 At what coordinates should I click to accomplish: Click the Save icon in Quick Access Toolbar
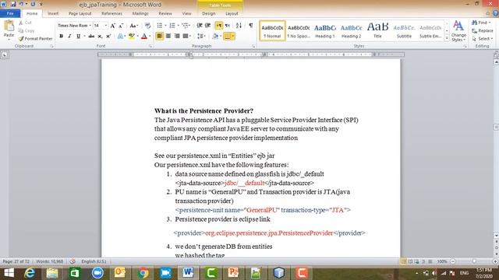[13, 4]
